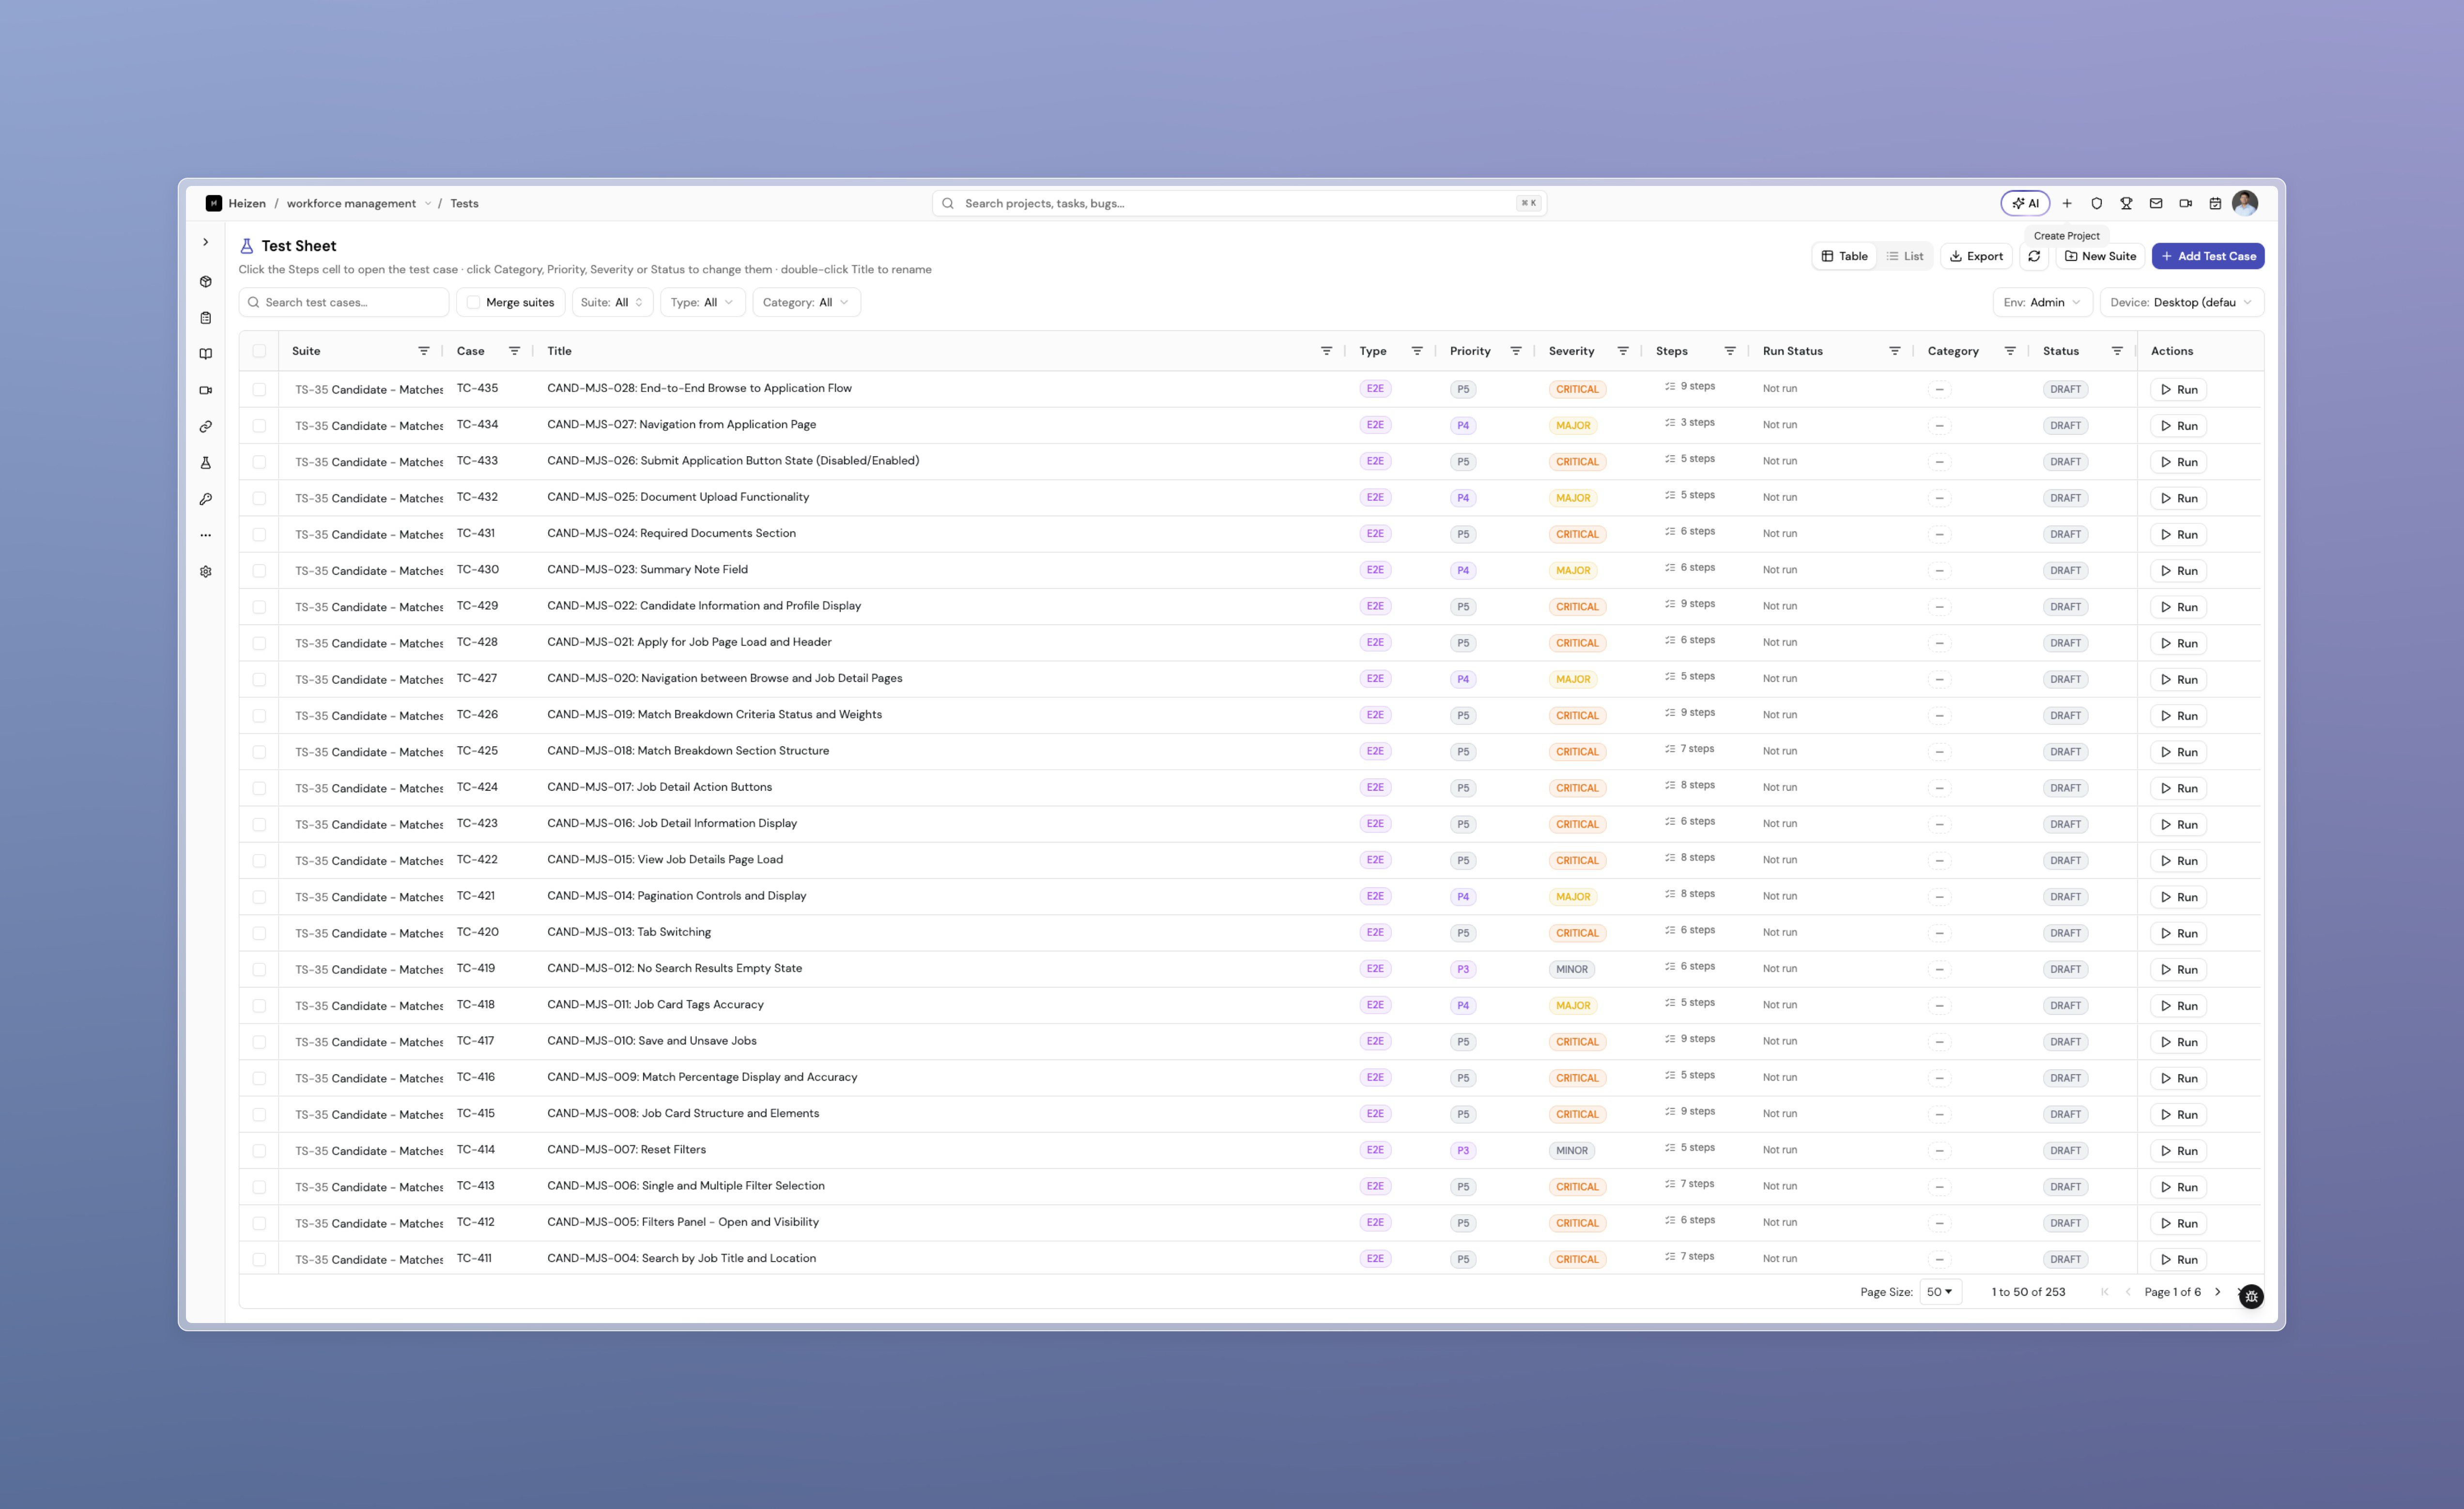Check the row checkbox for TC-419
This screenshot has height=1509, width=2464.
coord(259,969)
